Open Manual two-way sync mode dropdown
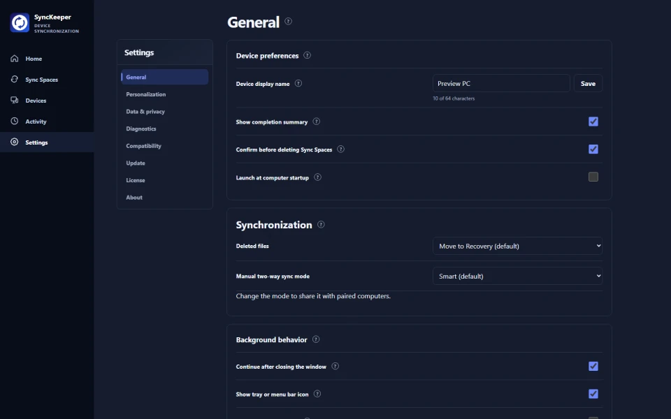The width and height of the screenshot is (671, 419). tap(517, 277)
